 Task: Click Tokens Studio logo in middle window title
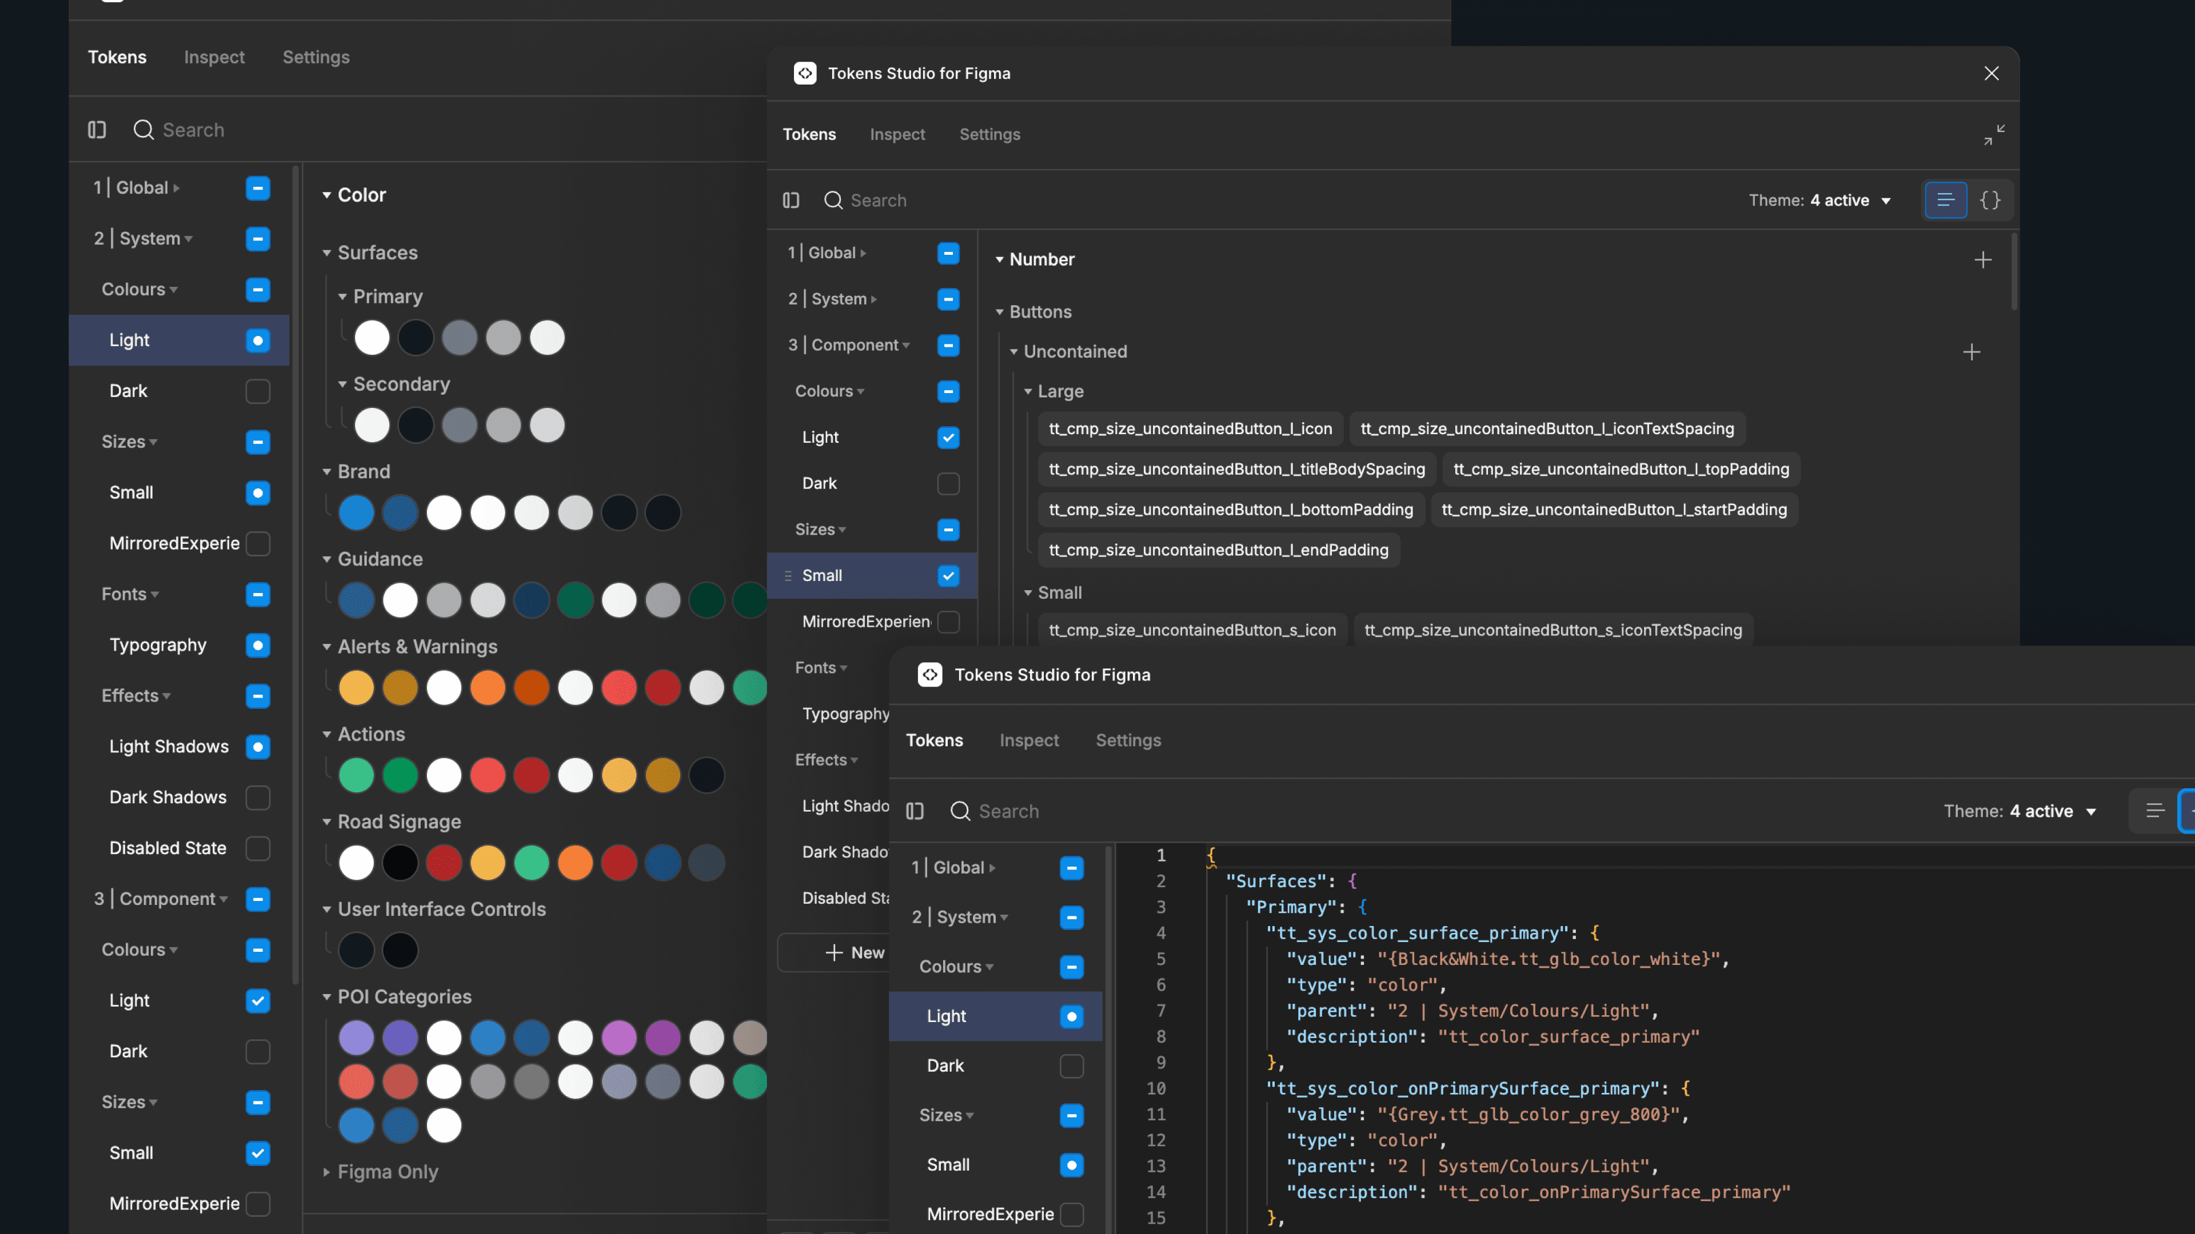point(805,73)
